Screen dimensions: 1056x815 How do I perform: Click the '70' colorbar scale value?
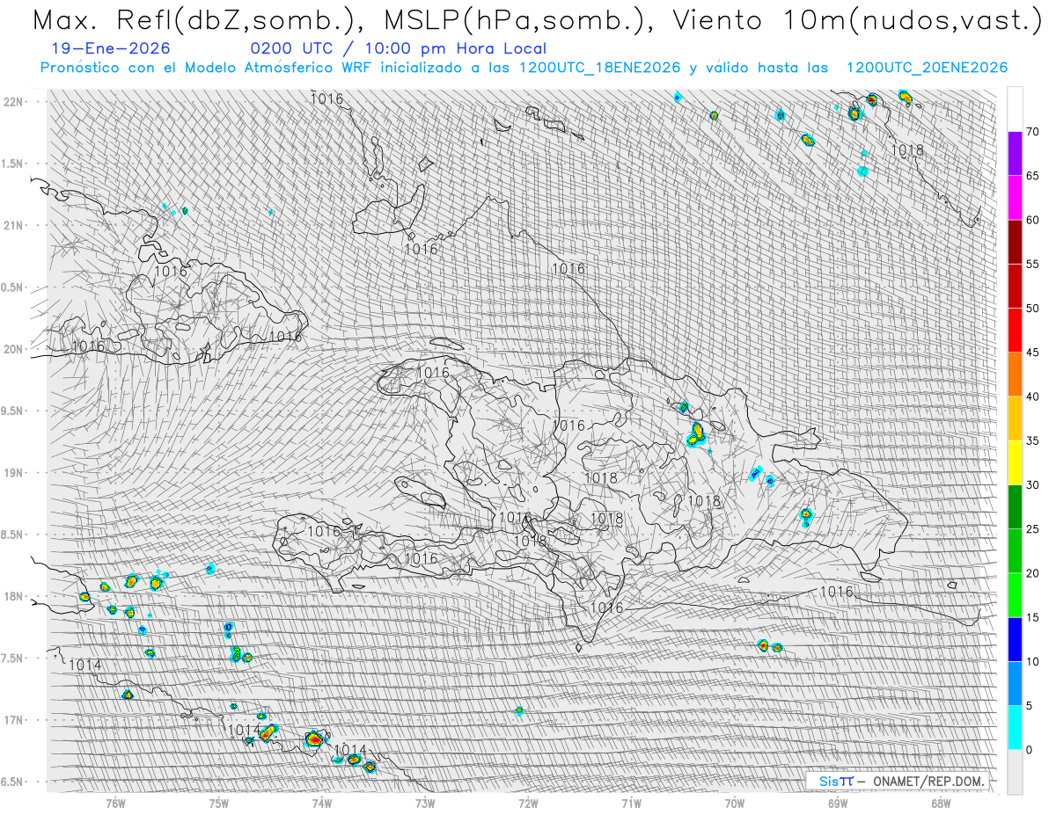tap(1032, 132)
